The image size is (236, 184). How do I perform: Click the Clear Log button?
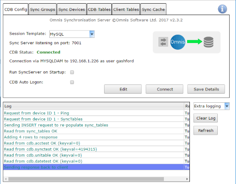click(x=205, y=118)
